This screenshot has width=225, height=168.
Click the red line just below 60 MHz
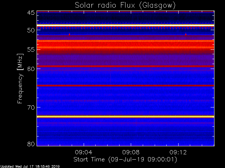coord(126,66)
